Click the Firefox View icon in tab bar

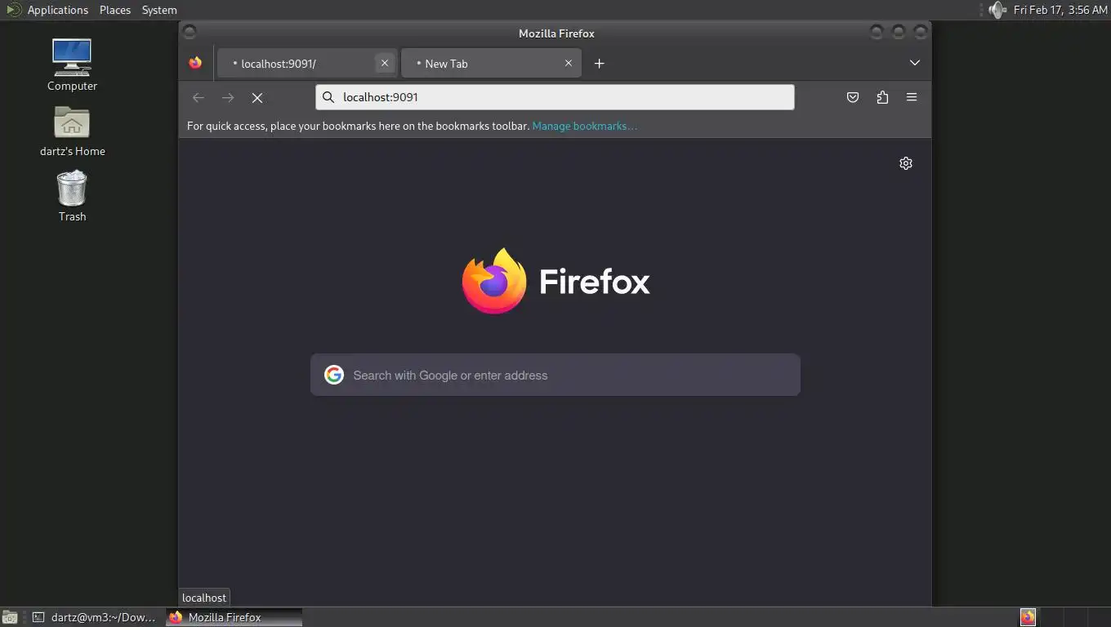(195, 63)
